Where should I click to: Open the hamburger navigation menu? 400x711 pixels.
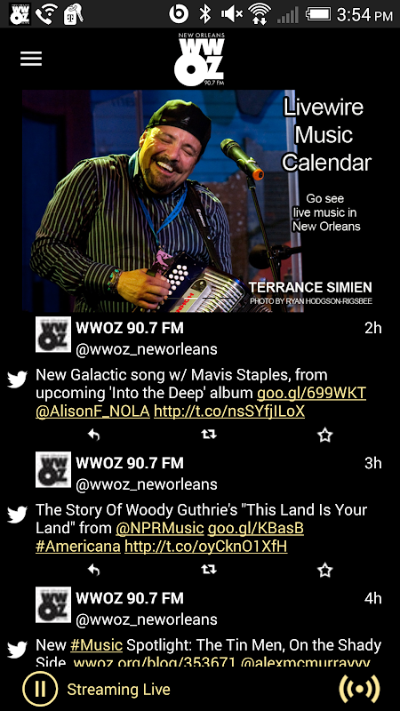click(31, 59)
